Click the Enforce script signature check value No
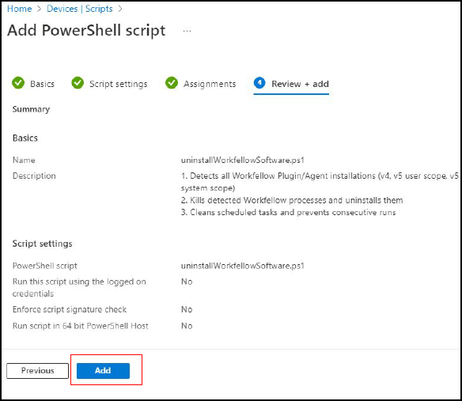This screenshot has height=401, width=462. click(187, 309)
